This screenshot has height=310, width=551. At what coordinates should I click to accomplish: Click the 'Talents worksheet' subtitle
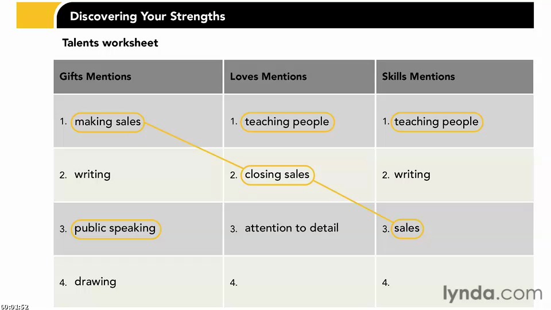coord(110,43)
